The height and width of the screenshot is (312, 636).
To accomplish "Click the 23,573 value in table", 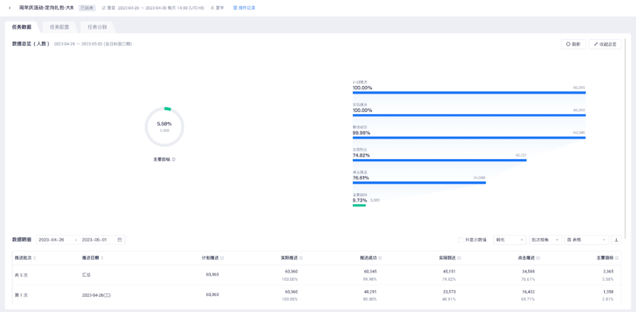I will coord(449,291).
